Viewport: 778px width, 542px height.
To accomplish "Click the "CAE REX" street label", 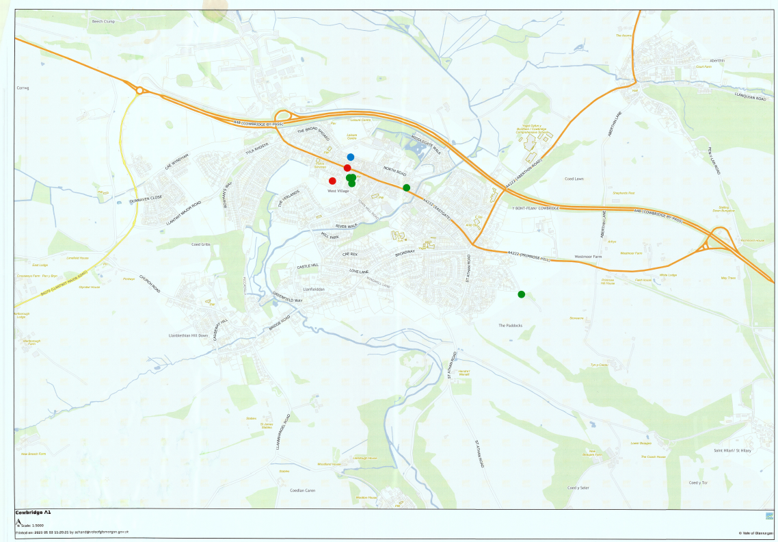I will tap(350, 254).
